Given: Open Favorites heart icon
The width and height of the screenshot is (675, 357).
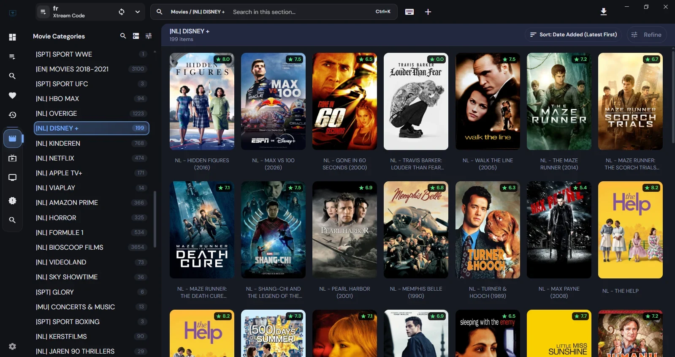Looking at the screenshot, I should click(x=12, y=95).
